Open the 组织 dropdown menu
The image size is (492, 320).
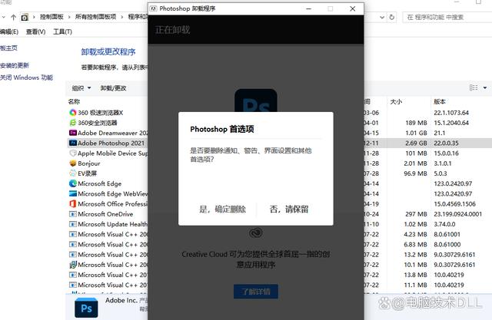(81, 88)
